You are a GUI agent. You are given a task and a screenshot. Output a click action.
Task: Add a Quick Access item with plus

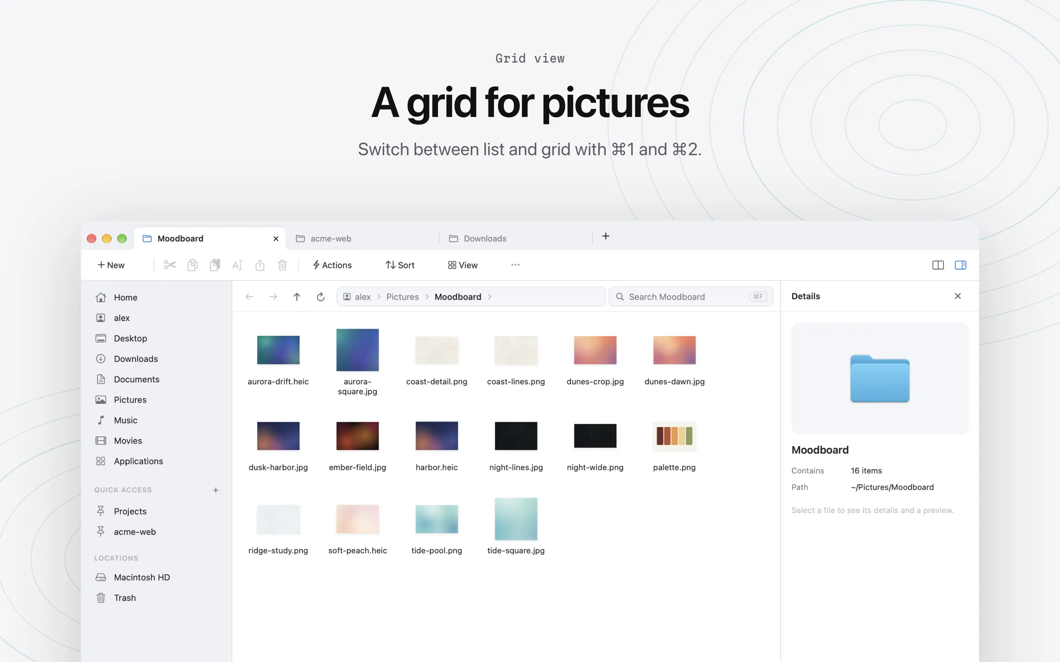[216, 490]
